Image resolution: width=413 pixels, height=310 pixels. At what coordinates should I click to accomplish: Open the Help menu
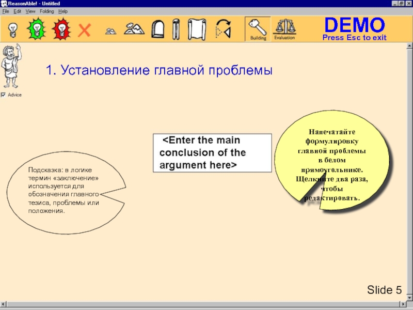(x=63, y=11)
